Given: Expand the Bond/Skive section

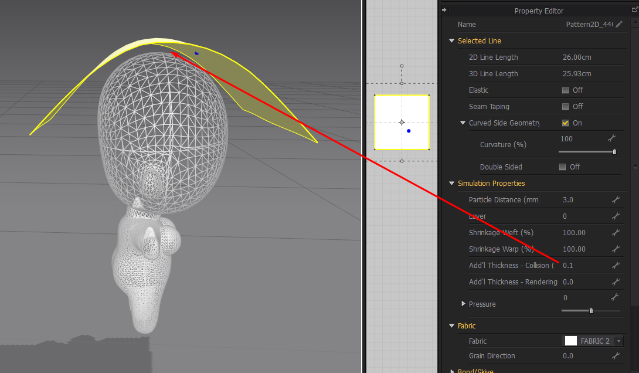Looking at the screenshot, I should [451, 371].
